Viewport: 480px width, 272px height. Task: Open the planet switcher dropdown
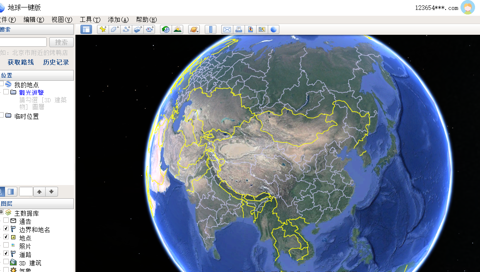(x=194, y=29)
